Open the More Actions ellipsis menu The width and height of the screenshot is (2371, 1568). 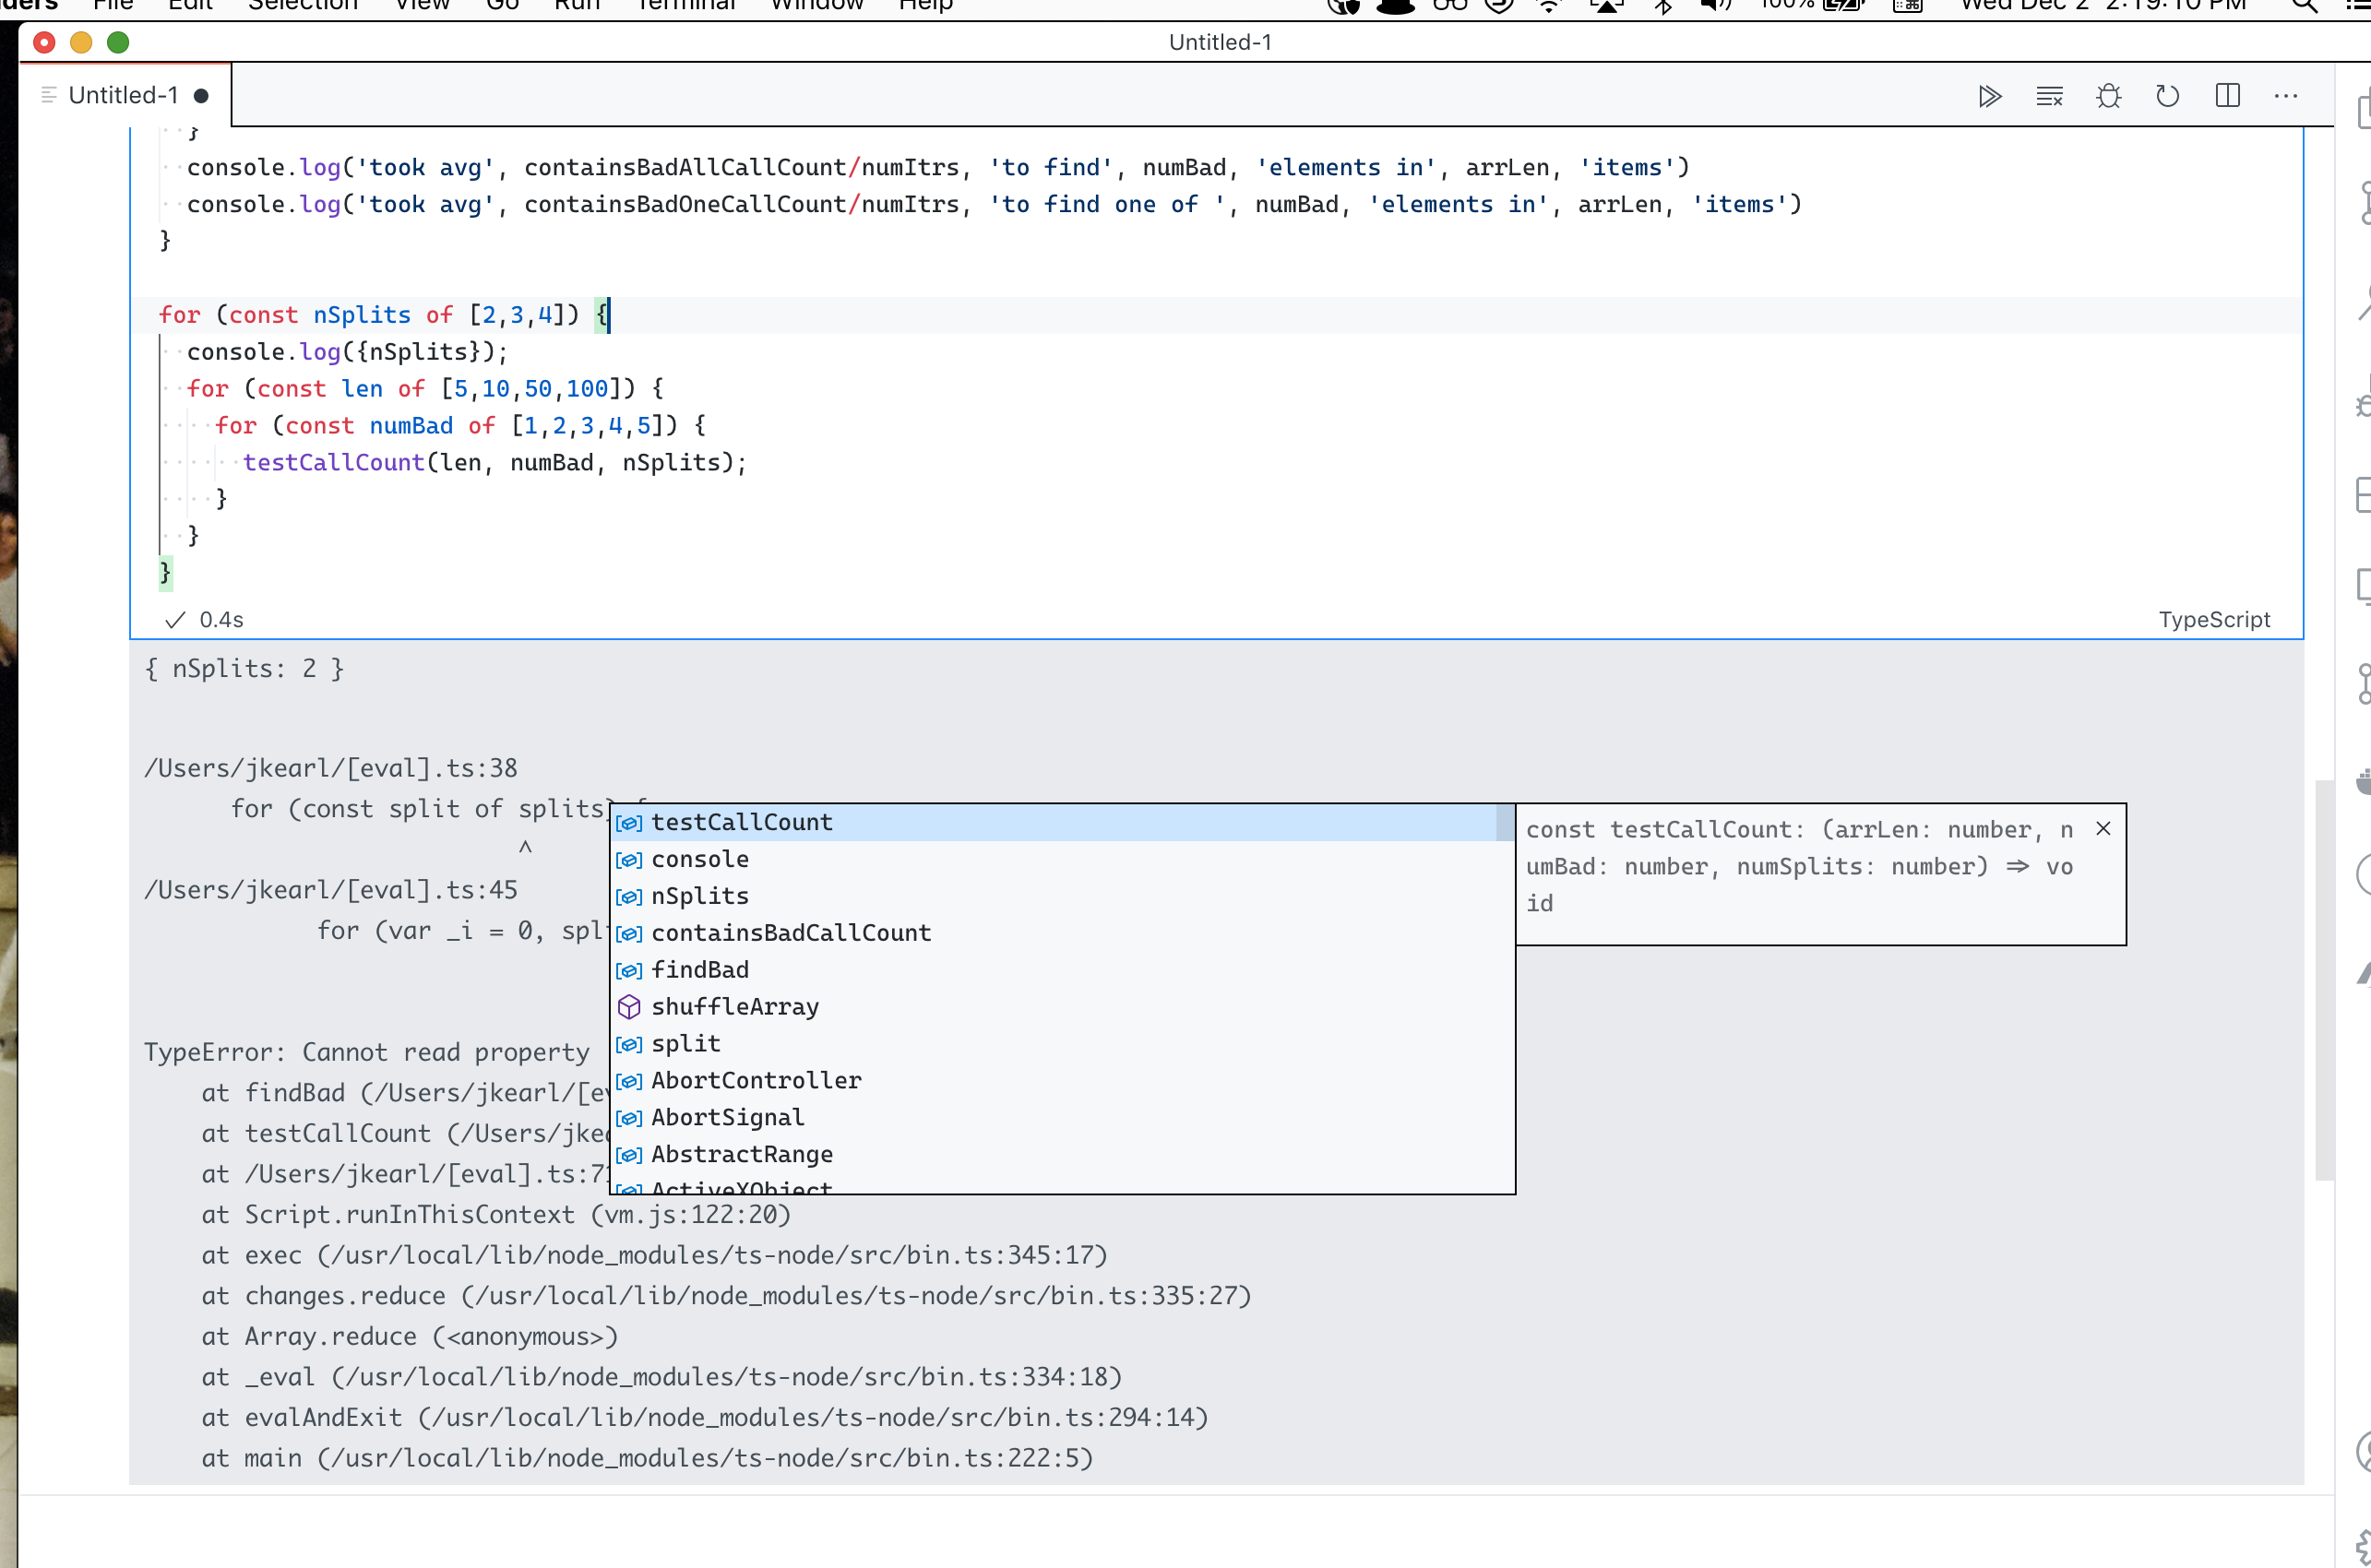tap(2286, 96)
